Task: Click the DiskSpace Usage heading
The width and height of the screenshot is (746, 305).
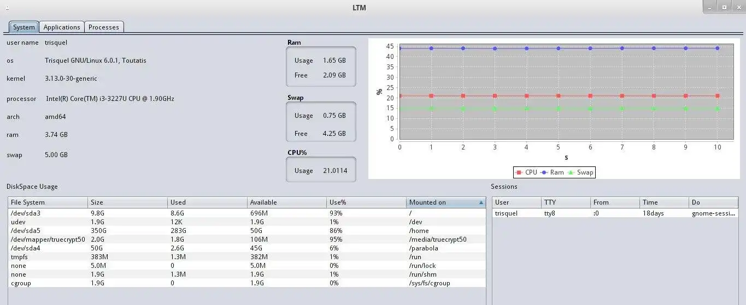Action: point(32,187)
